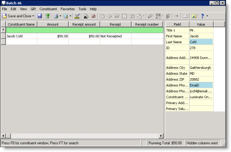Image resolution: width=231 pixels, height=152 pixels.
Task: Open the Tools menu
Action: [82, 9]
